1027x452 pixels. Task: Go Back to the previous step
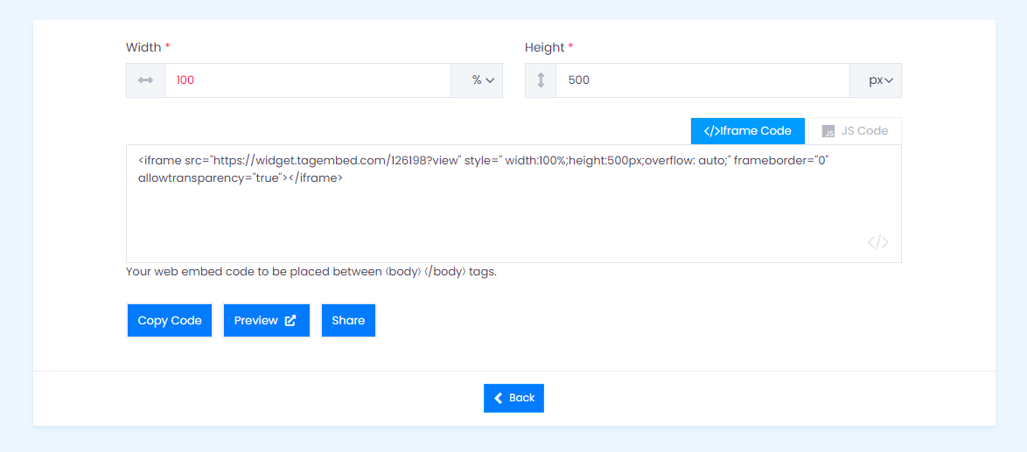click(514, 398)
